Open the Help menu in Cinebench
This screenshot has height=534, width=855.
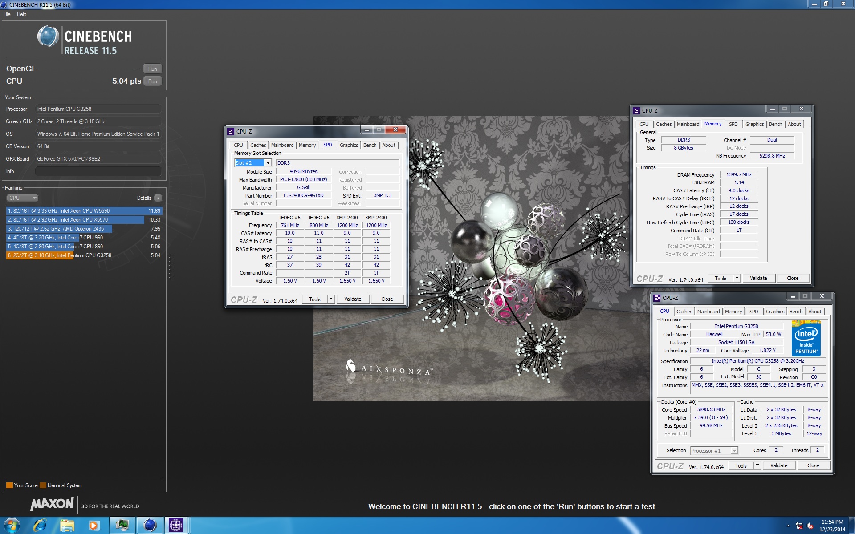point(21,14)
